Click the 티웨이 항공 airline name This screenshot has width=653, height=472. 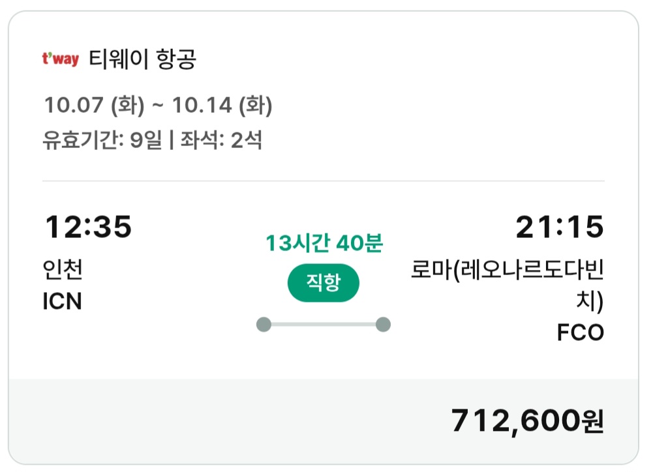[x=143, y=60]
